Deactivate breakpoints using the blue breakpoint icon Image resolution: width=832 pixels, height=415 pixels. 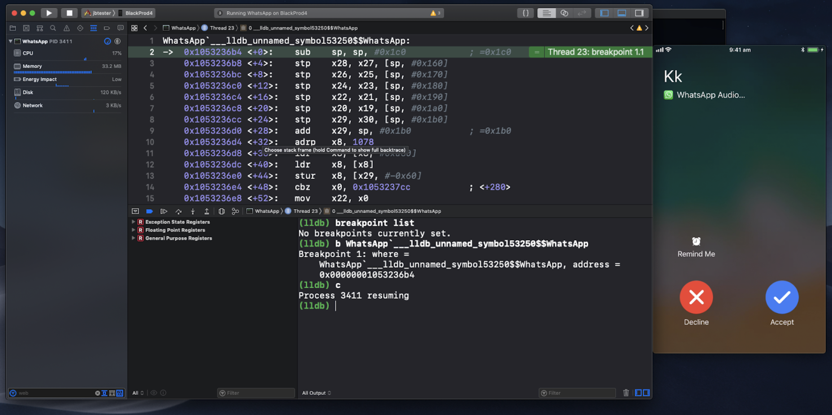click(150, 211)
